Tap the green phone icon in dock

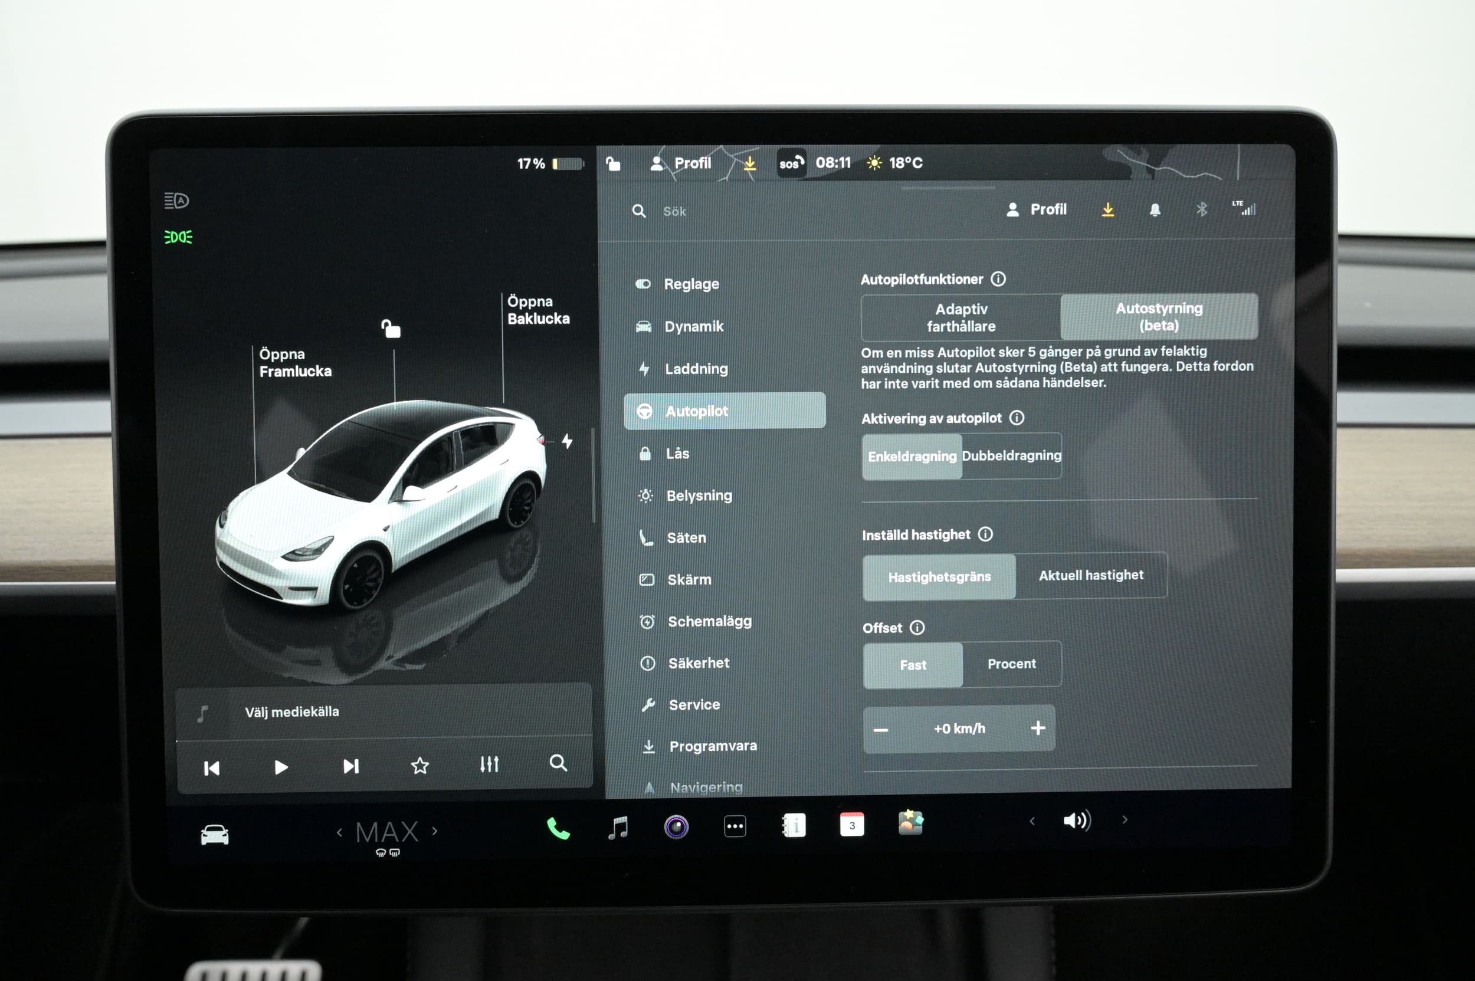point(558,828)
